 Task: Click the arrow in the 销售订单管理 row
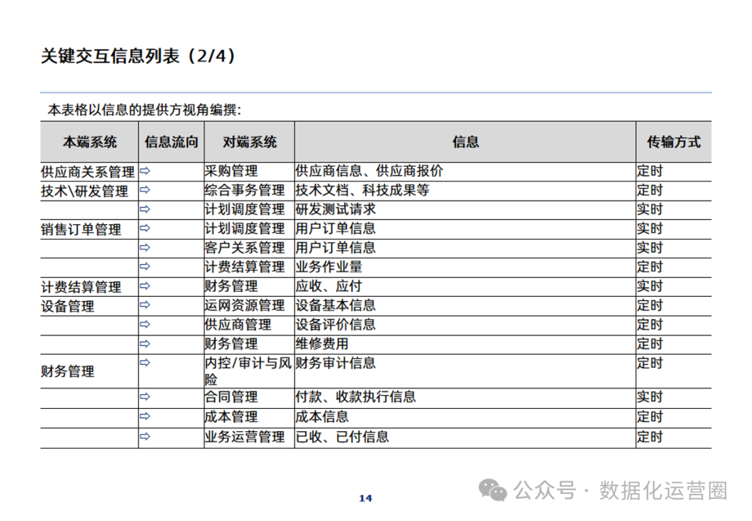(145, 228)
